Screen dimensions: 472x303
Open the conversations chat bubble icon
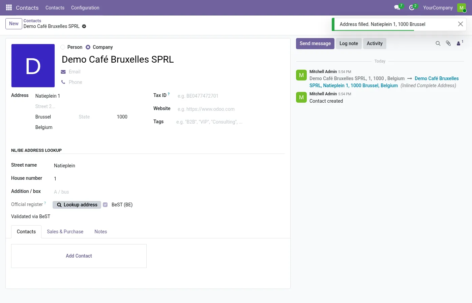pos(397,7)
